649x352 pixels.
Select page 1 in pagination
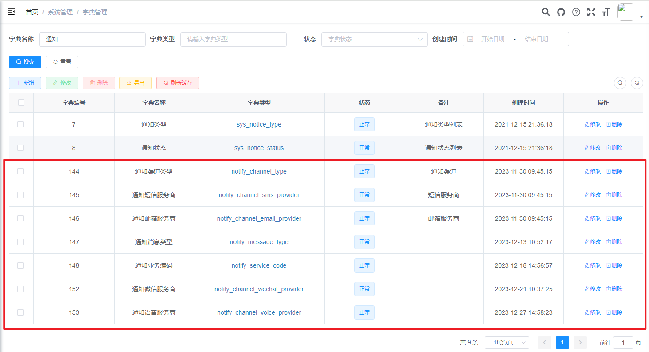click(562, 342)
